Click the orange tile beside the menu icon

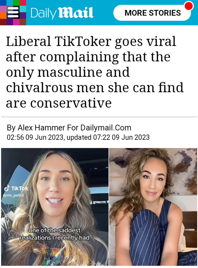tap(3, 16)
